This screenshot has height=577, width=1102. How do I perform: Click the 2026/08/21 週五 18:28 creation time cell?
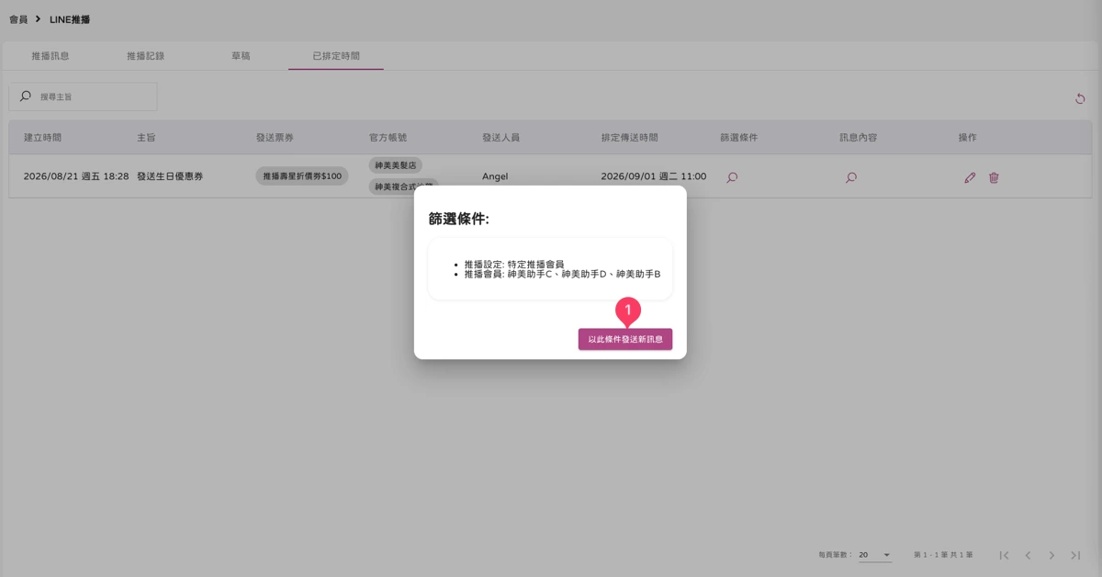[76, 176]
